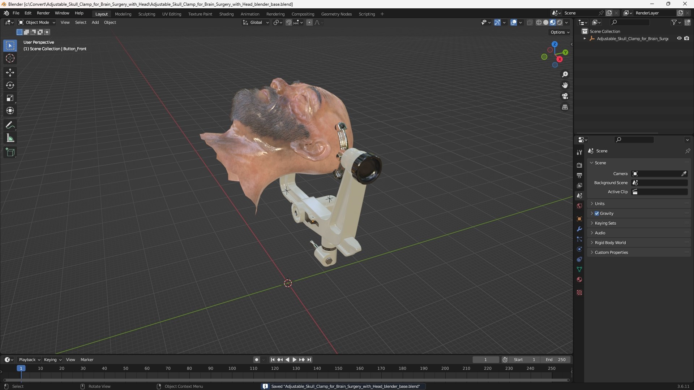Select the Rotate tool
Screen dimensions: 694x390
(10, 85)
